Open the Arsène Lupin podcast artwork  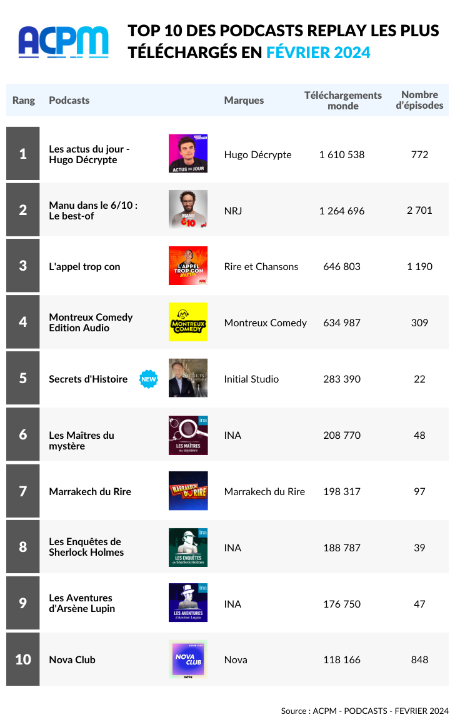pos(188,603)
